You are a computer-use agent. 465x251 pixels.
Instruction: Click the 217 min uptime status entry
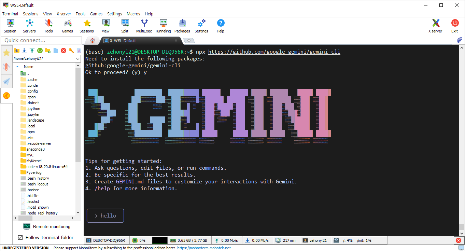coord(286,240)
